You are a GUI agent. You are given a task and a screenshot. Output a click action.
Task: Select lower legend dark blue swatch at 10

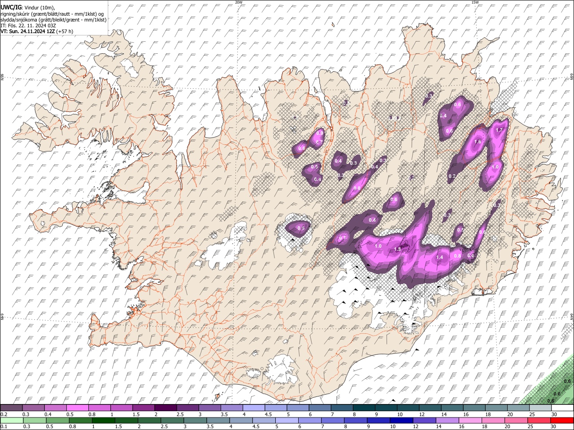(x=402, y=420)
